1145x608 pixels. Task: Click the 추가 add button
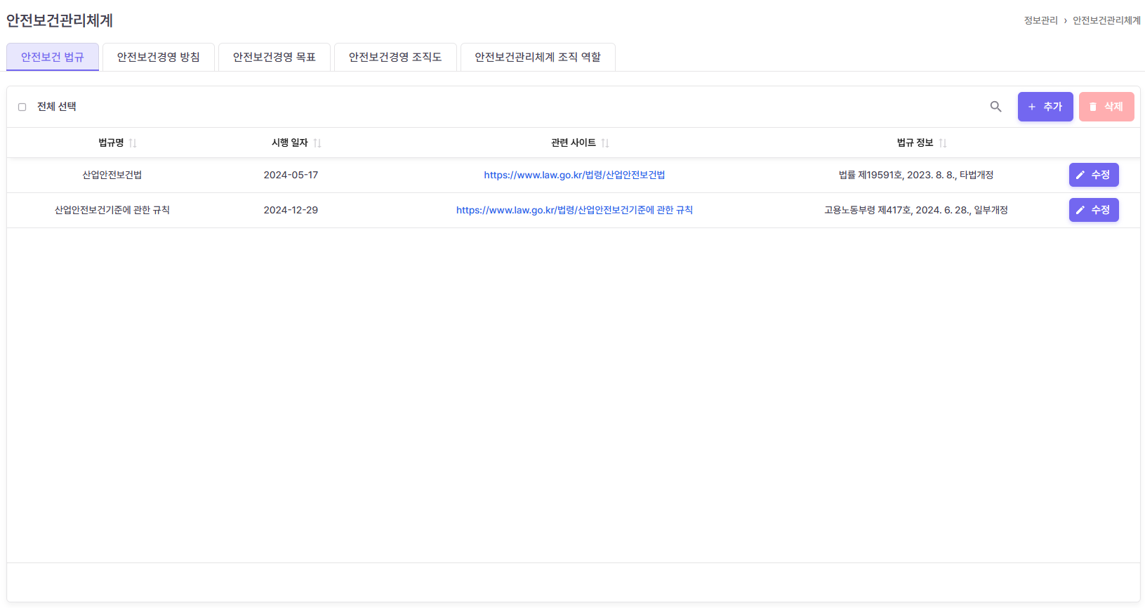coord(1045,107)
